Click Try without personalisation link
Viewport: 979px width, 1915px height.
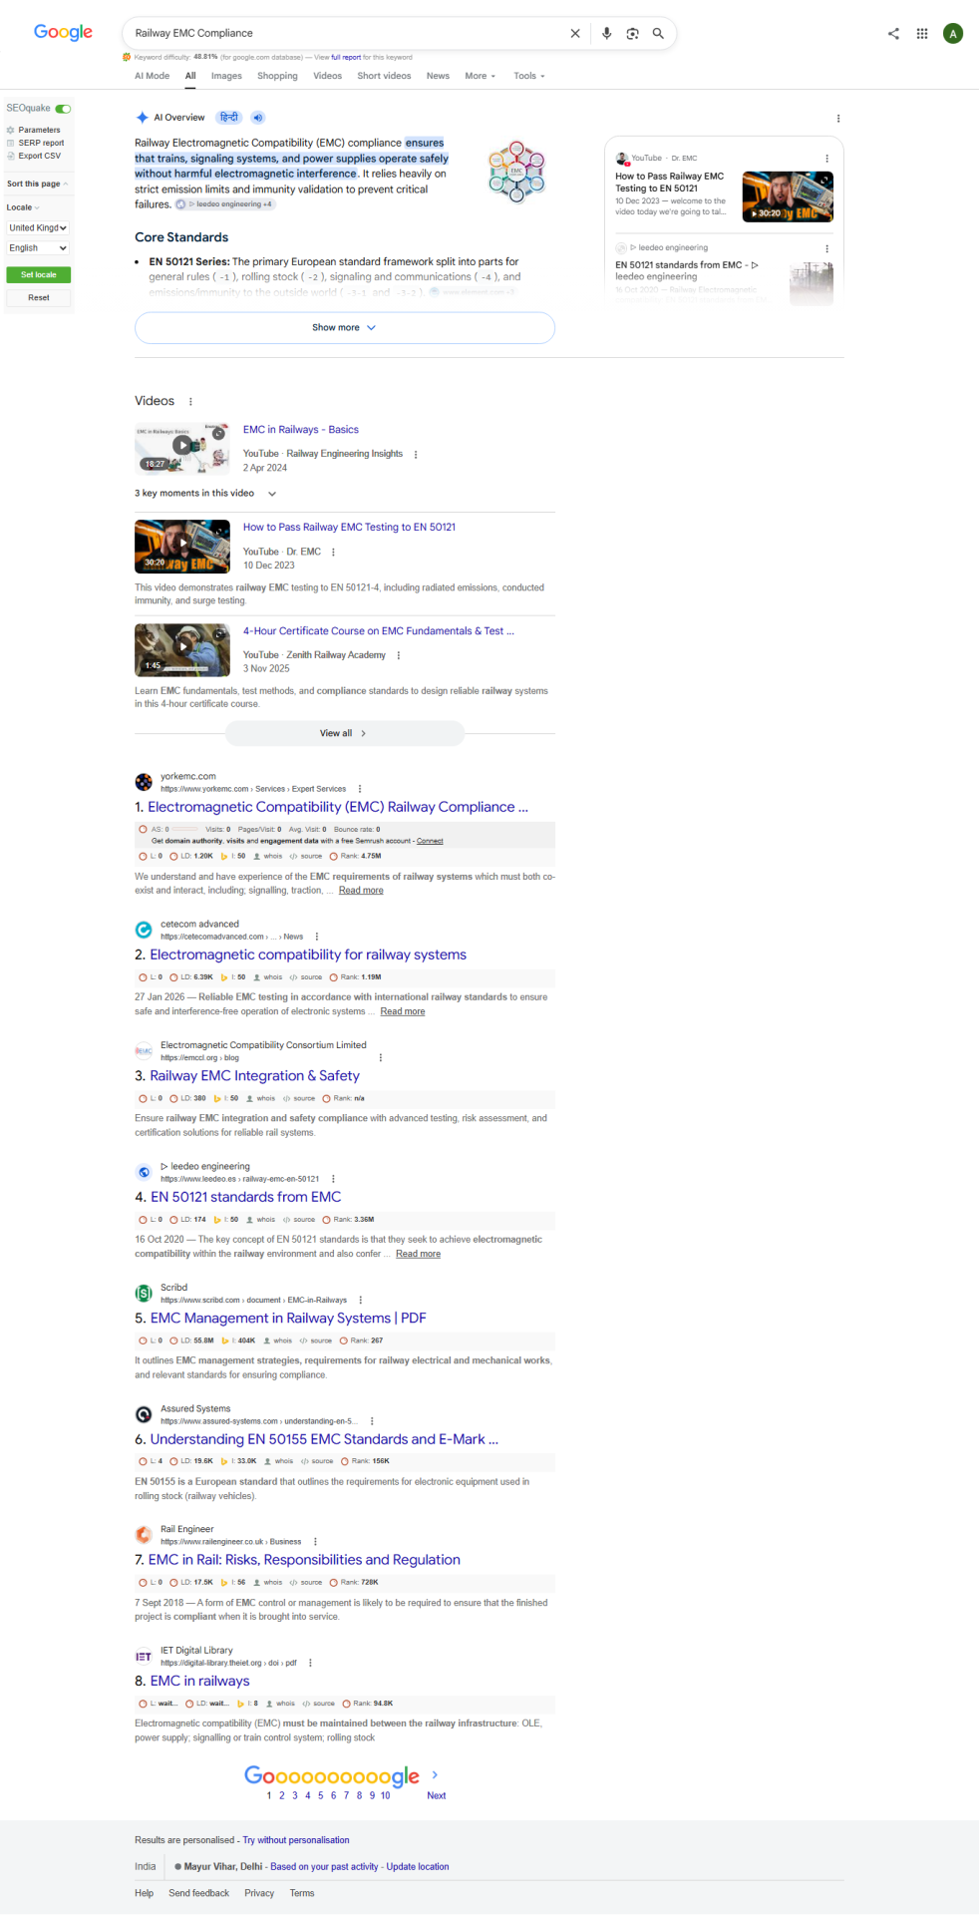point(296,1840)
